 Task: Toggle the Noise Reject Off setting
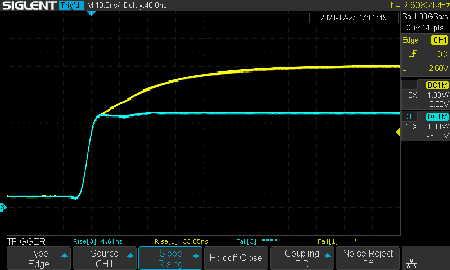[368, 258]
